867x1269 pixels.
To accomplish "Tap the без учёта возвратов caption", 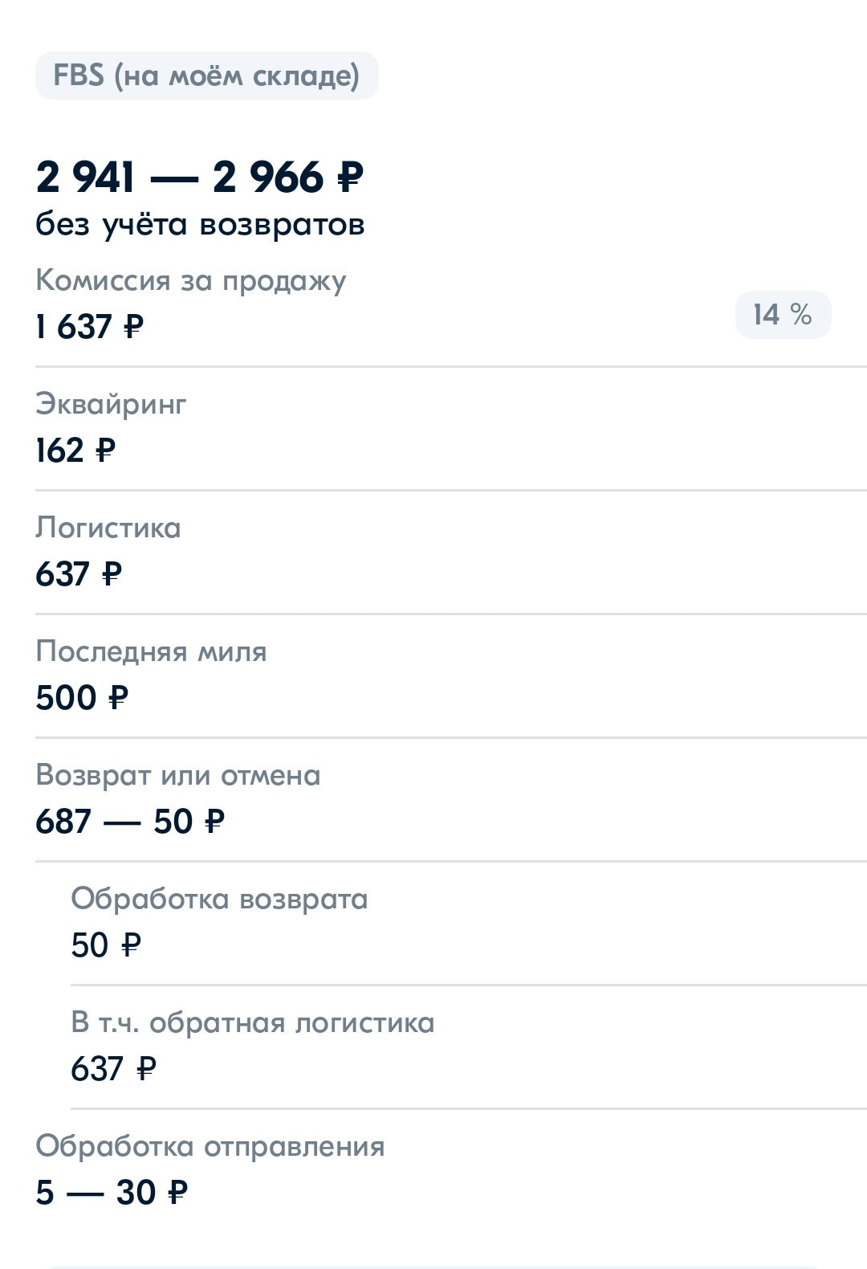I will [x=200, y=224].
